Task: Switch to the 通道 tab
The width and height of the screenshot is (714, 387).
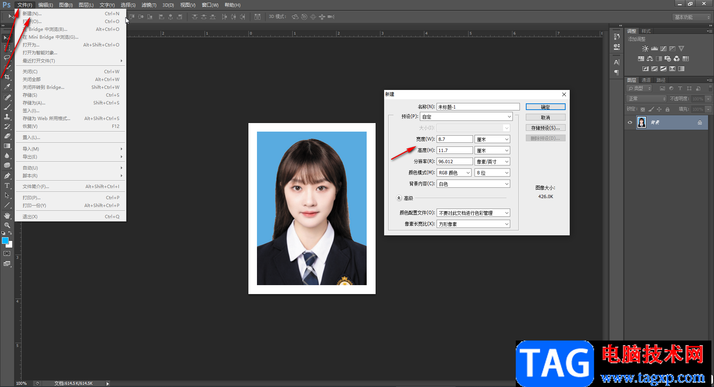Action: (646, 80)
